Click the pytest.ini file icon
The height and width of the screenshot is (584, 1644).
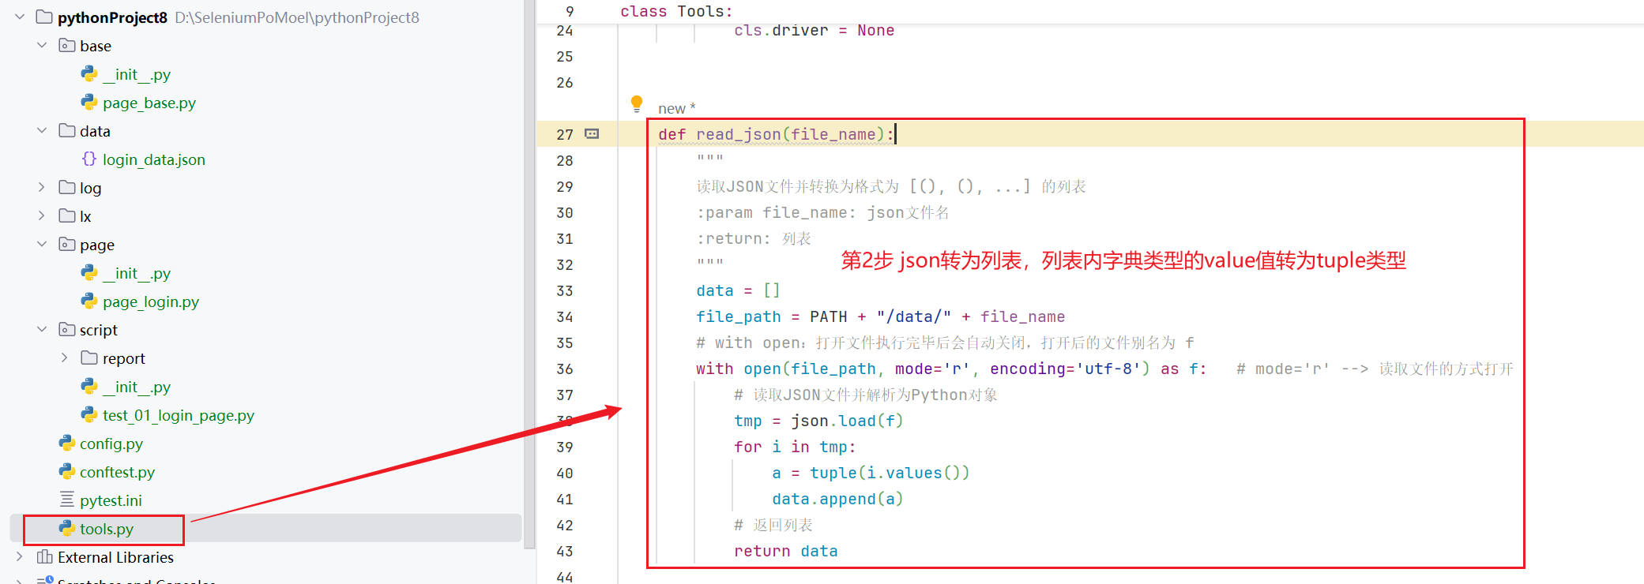[67, 500]
